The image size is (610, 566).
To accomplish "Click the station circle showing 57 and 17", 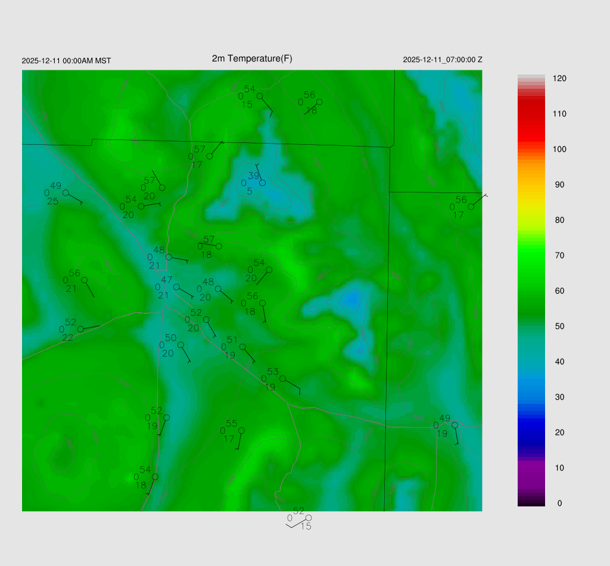I will coord(210,156).
